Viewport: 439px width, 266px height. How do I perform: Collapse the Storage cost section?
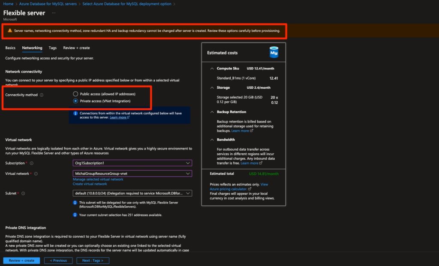pos(212,87)
